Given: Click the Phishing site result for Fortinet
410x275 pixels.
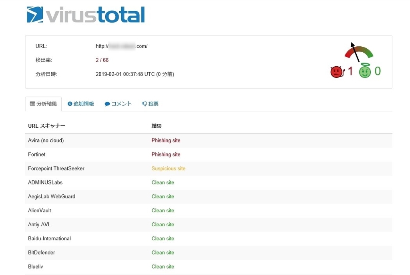Looking at the screenshot, I should tap(166, 154).
